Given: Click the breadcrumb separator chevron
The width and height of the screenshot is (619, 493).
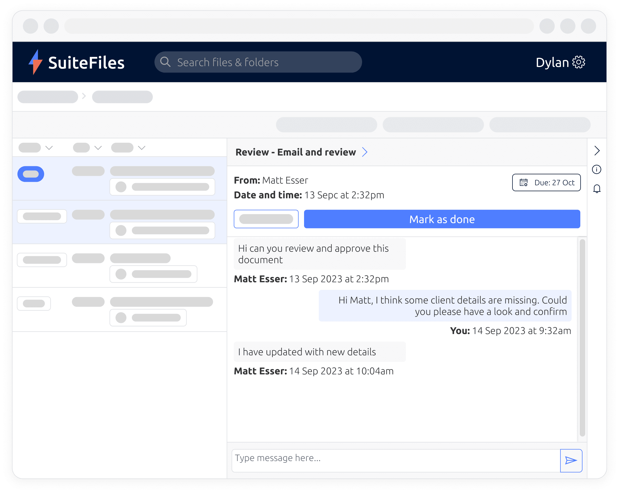Looking at the screenshot, I should [84, 96].
